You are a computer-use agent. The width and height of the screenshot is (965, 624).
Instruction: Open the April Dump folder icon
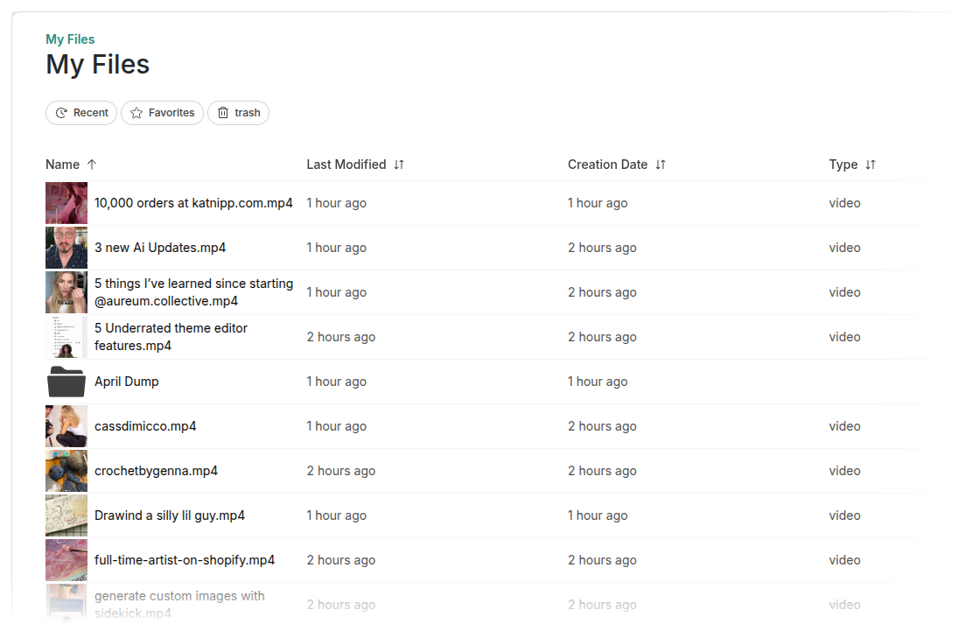pos(66,382)
